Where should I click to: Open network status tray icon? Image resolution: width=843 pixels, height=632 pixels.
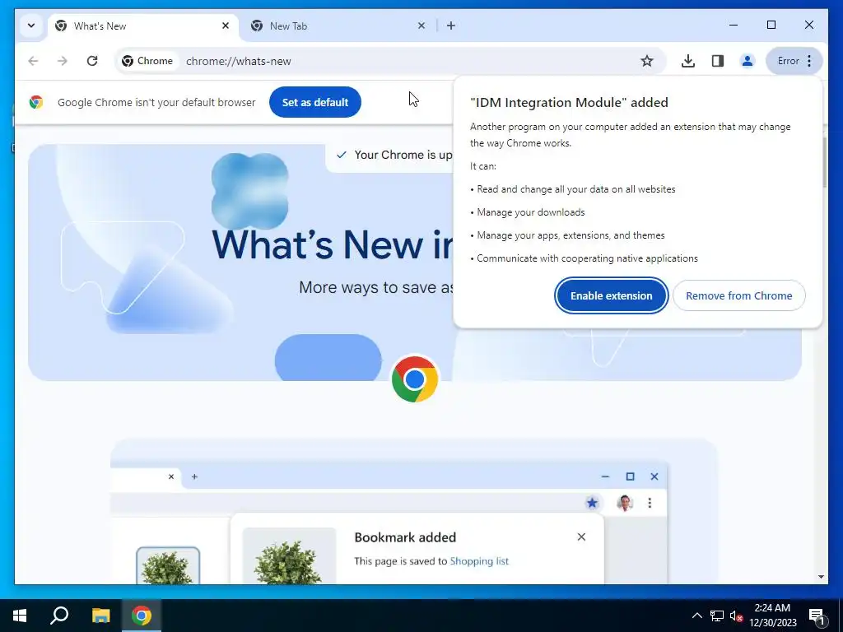click(x=717, y=616)
